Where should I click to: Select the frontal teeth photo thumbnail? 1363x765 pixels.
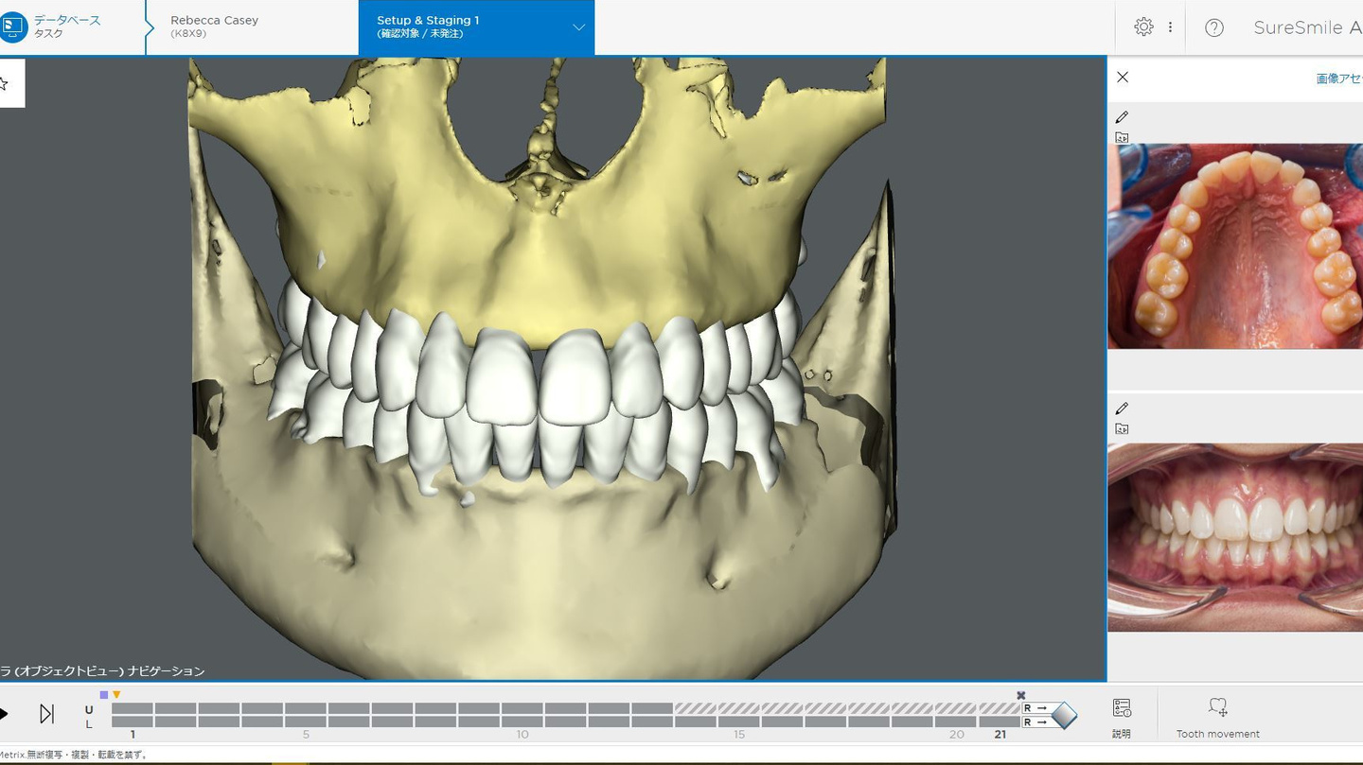pos(1234,537)
